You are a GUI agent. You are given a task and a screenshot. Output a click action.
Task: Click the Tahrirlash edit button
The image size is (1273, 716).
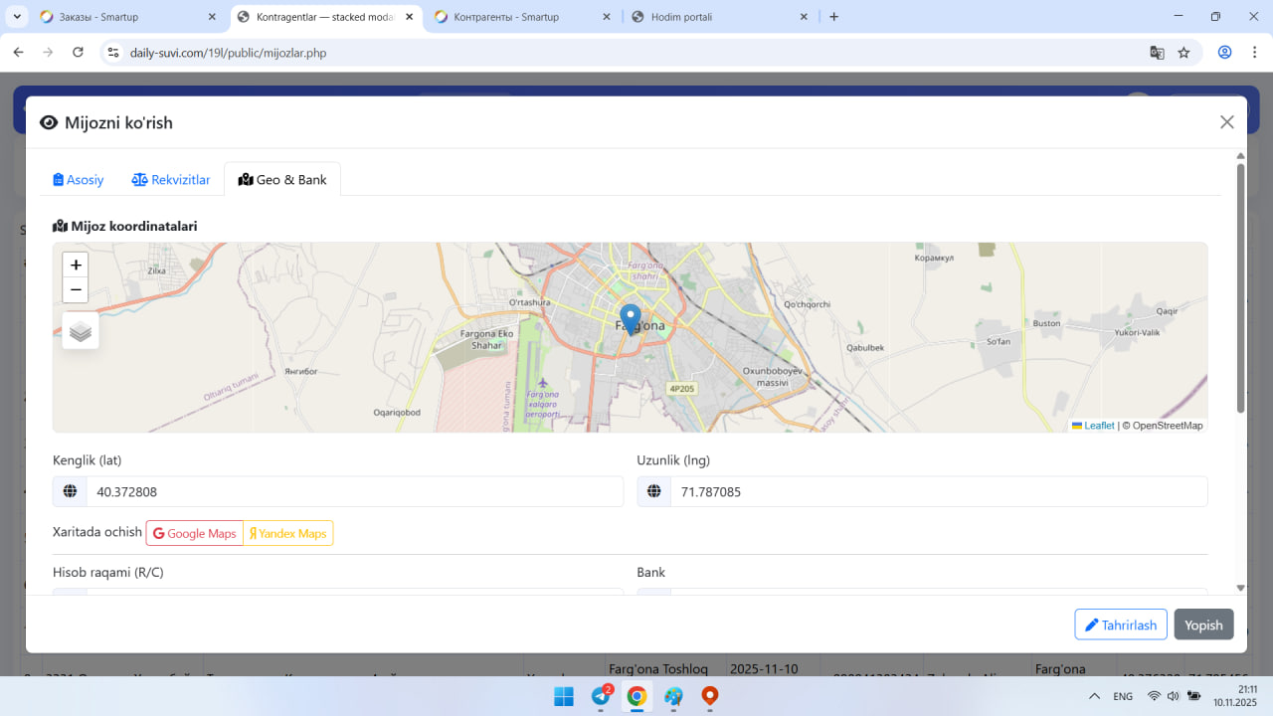click(x=1120, y=625)
